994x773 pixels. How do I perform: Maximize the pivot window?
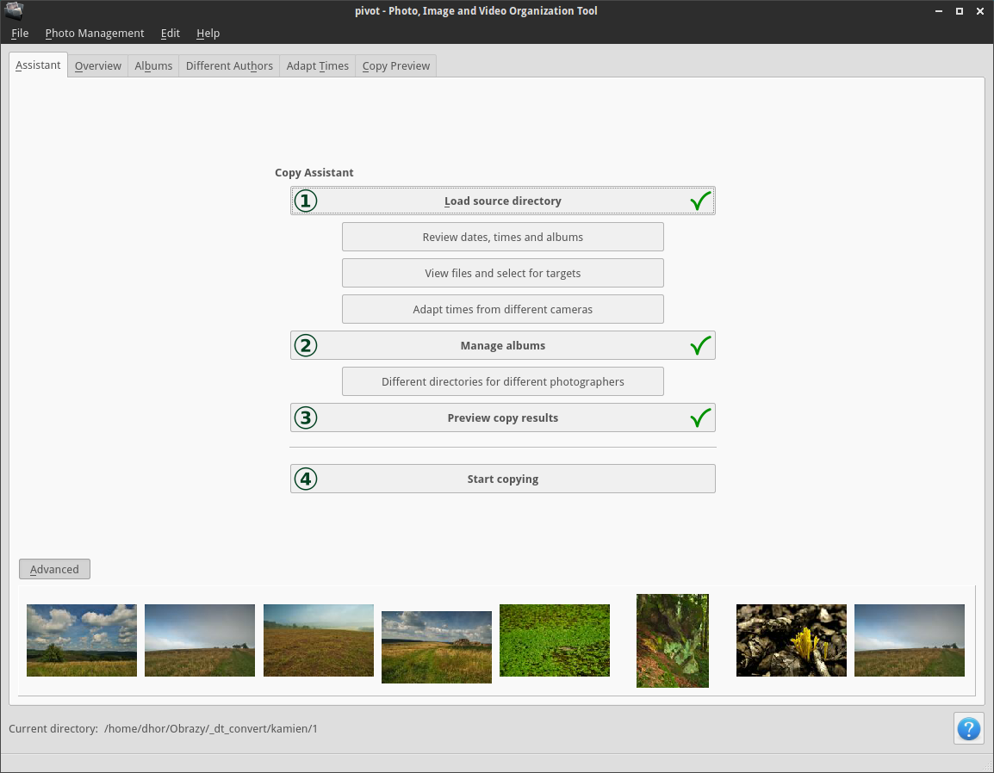click(960, 11)
